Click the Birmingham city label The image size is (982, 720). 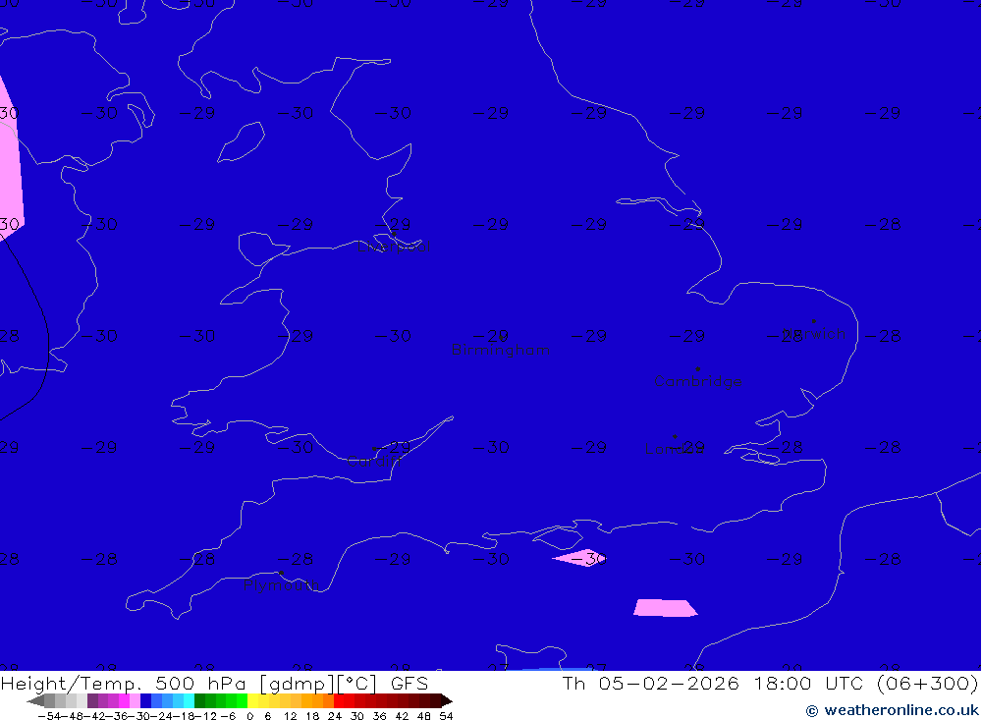coord(501,350)
